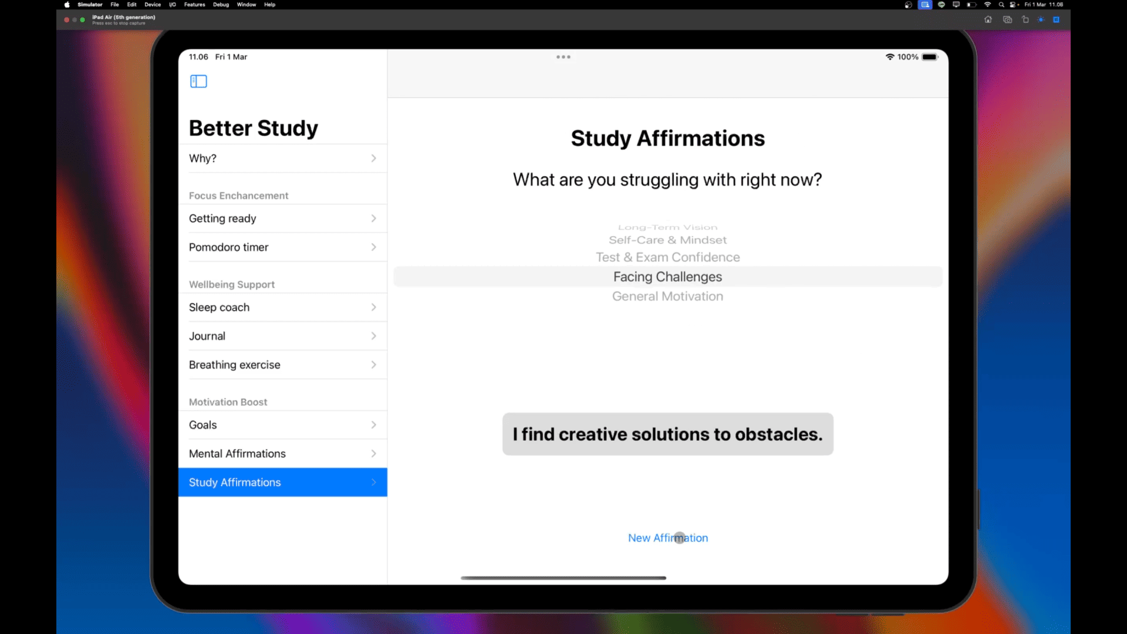Toggle the sidebar panel icon

pyautogui.click(x=198, y=81)
